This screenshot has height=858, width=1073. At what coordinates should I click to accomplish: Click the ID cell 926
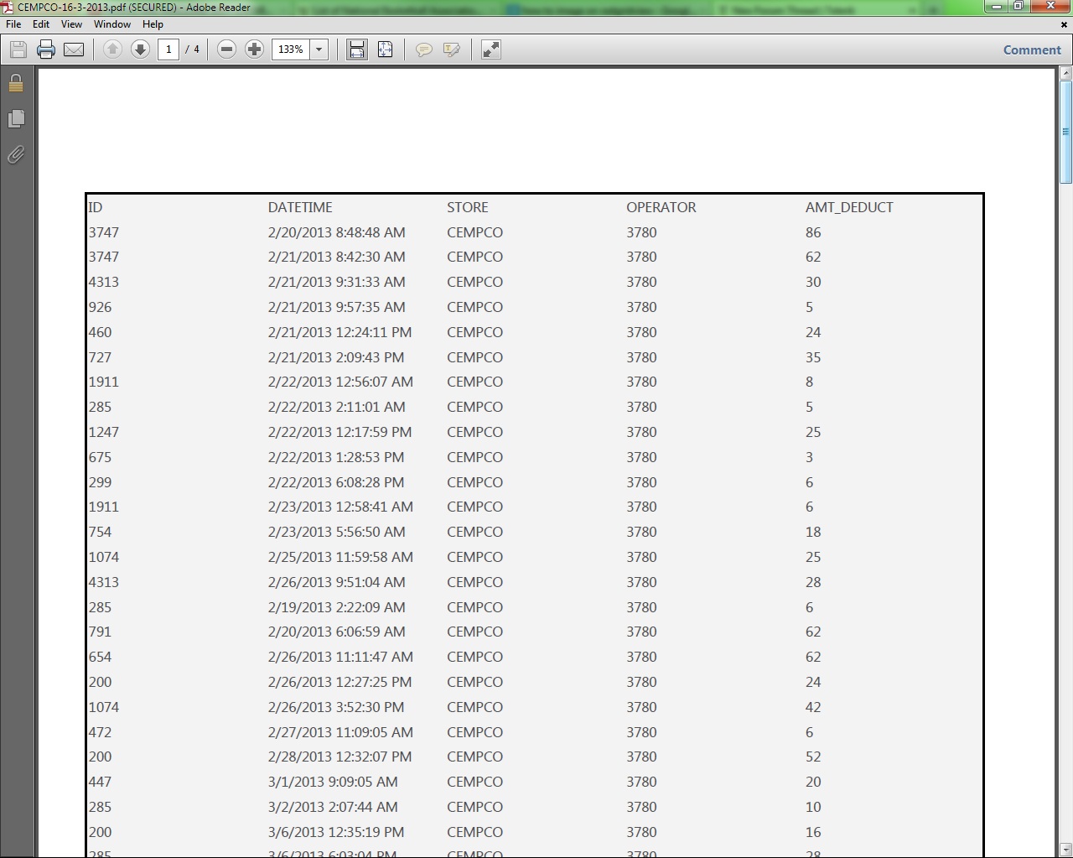tap(100, 307)
